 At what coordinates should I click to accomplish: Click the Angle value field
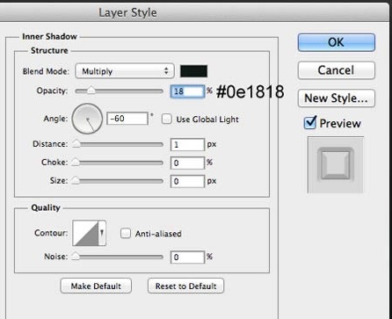127,119
